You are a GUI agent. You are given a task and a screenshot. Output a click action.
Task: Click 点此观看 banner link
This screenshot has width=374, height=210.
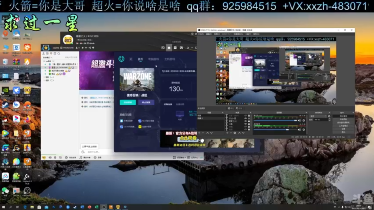point(188,138)
